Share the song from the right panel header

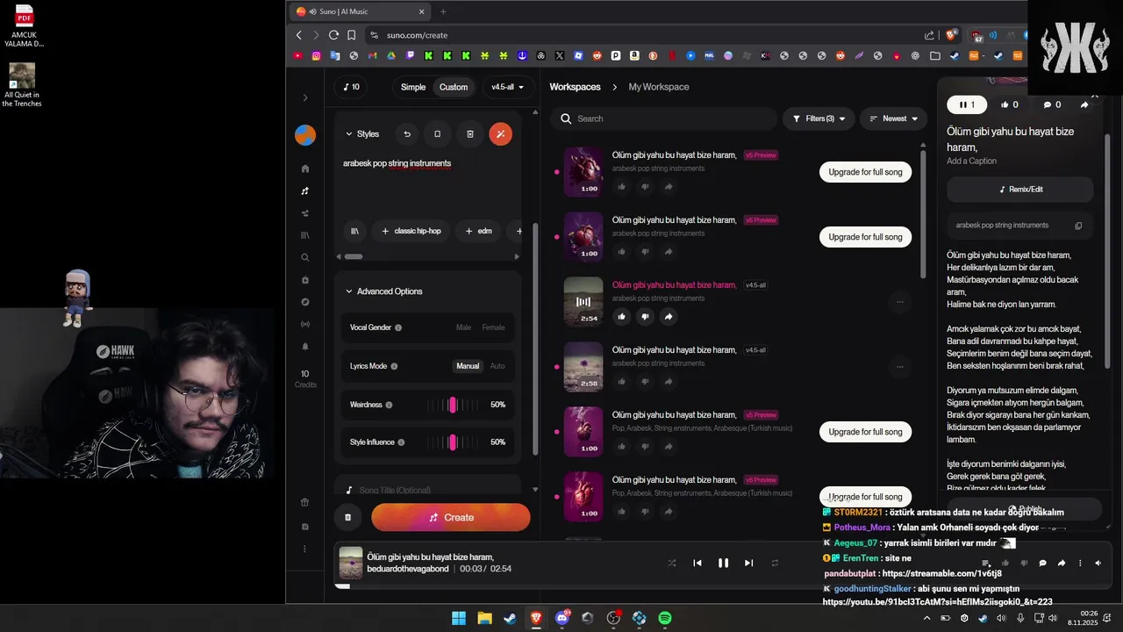tap(1084, 104)
